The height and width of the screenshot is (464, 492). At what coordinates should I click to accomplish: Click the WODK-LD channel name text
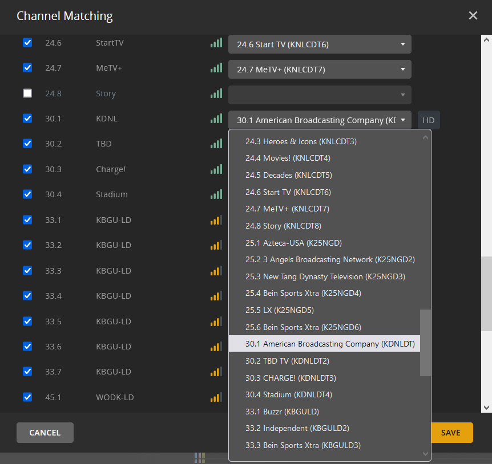tap(115, 397)
